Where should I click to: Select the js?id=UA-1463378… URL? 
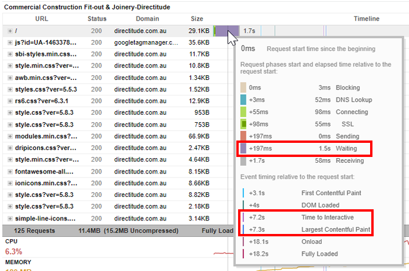[x=45, y=42]
